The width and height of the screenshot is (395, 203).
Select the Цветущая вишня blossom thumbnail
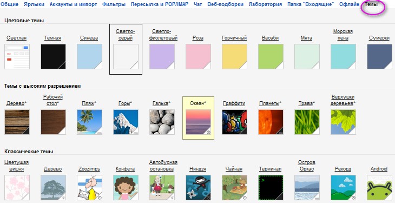pyautogui.click(x=17, y=188)
